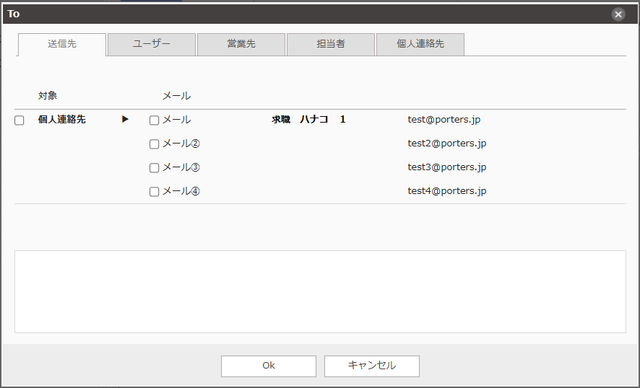This screenshot has width=640, height=388.
Task: Click the キャンセル button
Action: click(372, 366)
